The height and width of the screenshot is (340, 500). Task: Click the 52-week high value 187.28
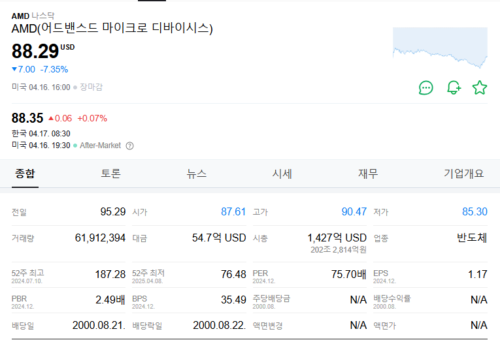tap(110, 274)
